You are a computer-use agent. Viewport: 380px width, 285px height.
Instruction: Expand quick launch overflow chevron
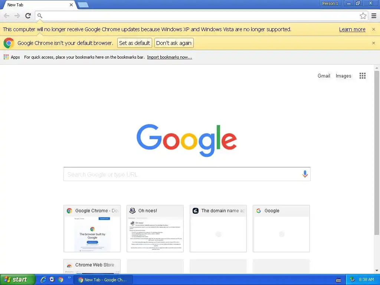69,278
